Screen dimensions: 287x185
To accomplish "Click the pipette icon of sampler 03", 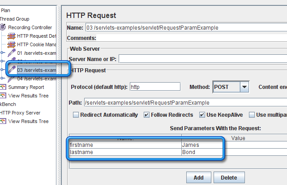I will point(12,70).
